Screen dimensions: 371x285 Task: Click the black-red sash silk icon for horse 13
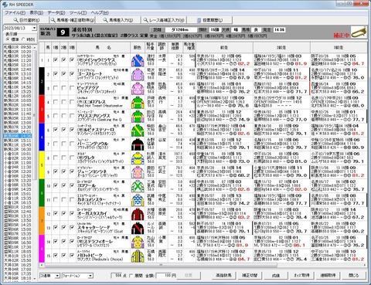(x=138, y=228)
